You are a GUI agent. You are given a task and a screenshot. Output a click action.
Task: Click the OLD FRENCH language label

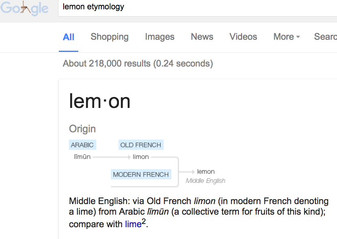pos(141,145)
